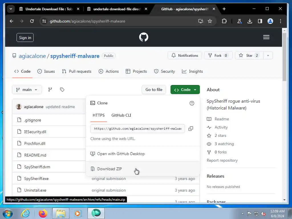Click the Sign in button
This screenshot has width=292, height=219.
(x=25, y=38)
